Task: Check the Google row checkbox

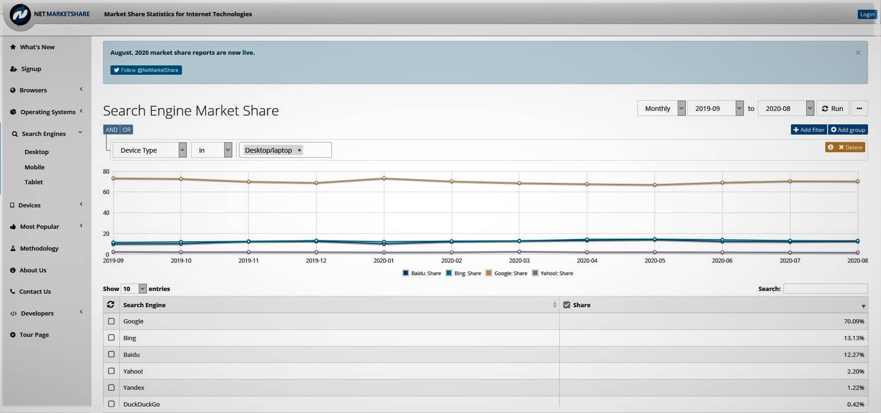Action: point(111,321)
